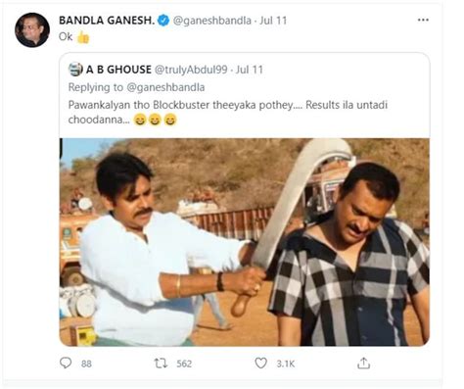Viewport: 464px width, 389px height.
Task: View the 562 retweets count
Action: [x=184, y=364]
